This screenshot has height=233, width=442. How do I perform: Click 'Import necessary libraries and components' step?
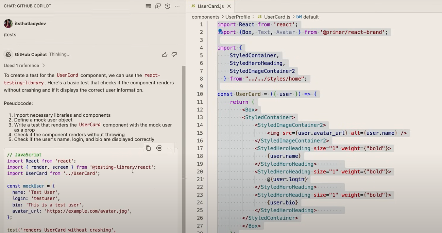click(62, 115)
